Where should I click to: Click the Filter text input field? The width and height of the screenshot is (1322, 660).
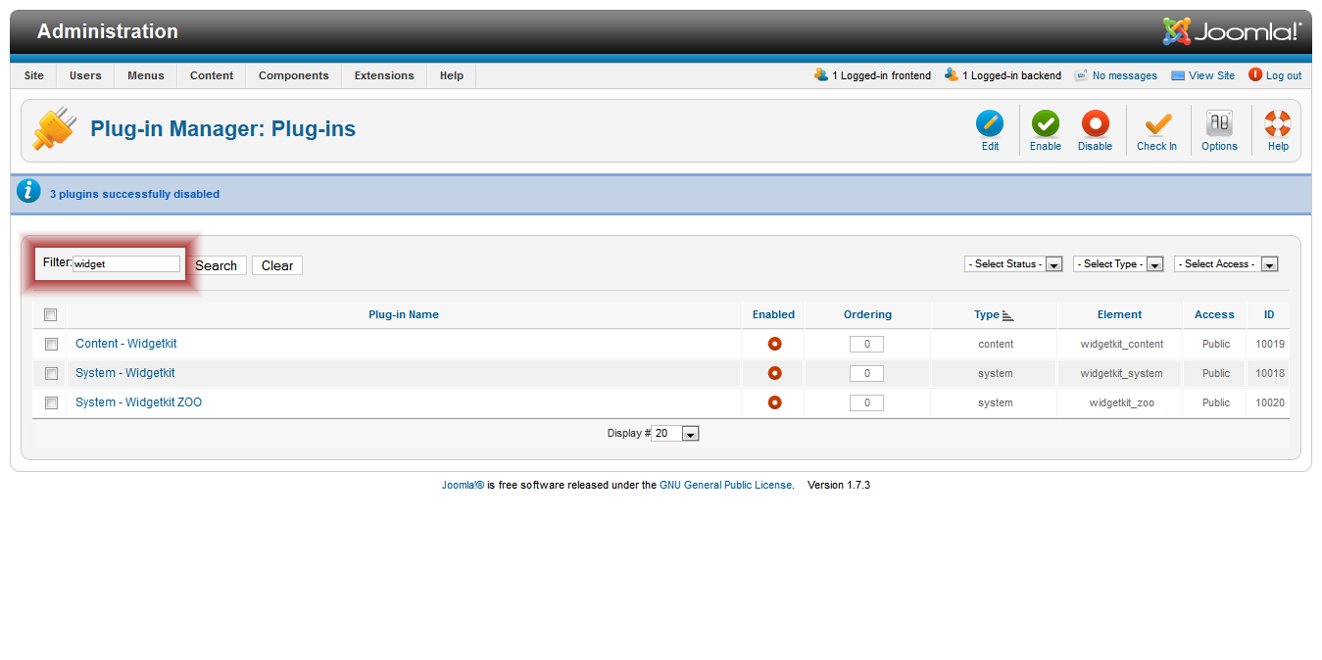[126, 263]
